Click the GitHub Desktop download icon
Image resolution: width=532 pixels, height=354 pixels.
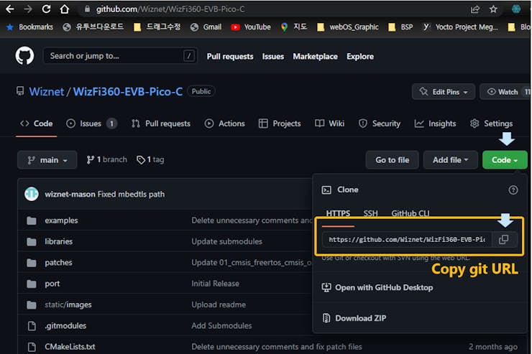click(x=326, y=288)
